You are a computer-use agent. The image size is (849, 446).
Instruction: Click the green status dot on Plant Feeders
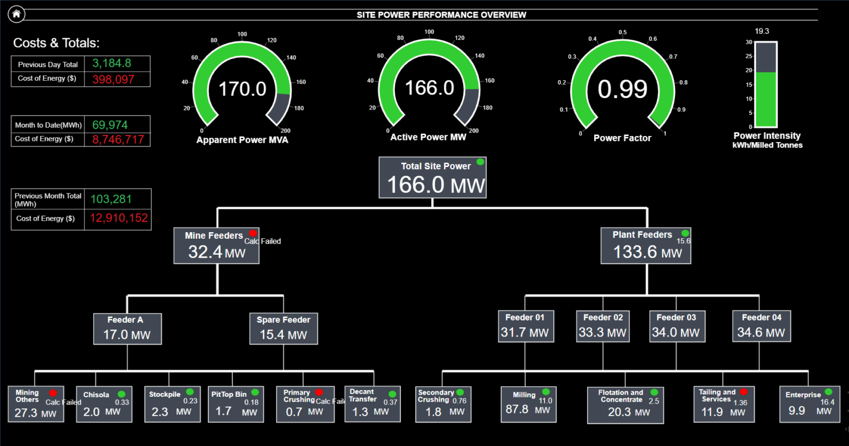pos(685,233)
